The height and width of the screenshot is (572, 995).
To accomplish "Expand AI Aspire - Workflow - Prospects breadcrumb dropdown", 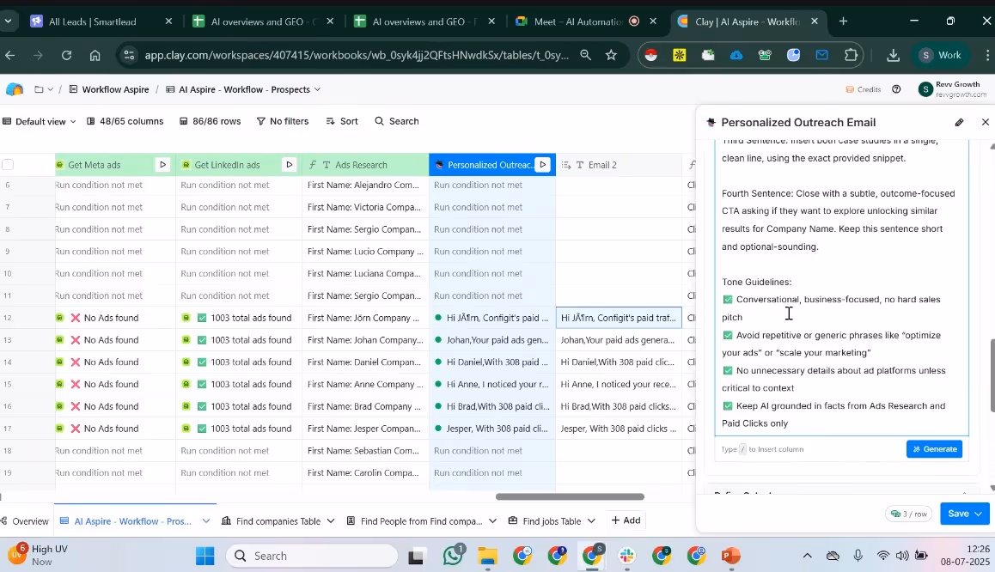I will [317, 89].
